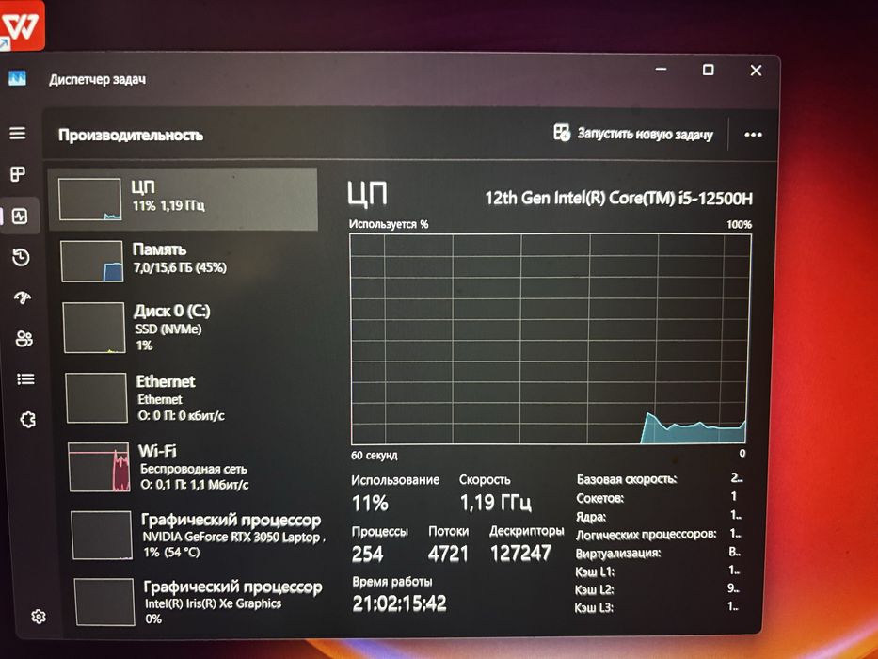
Task: Click the "Ядра:" label
Action: click(591, 517)
